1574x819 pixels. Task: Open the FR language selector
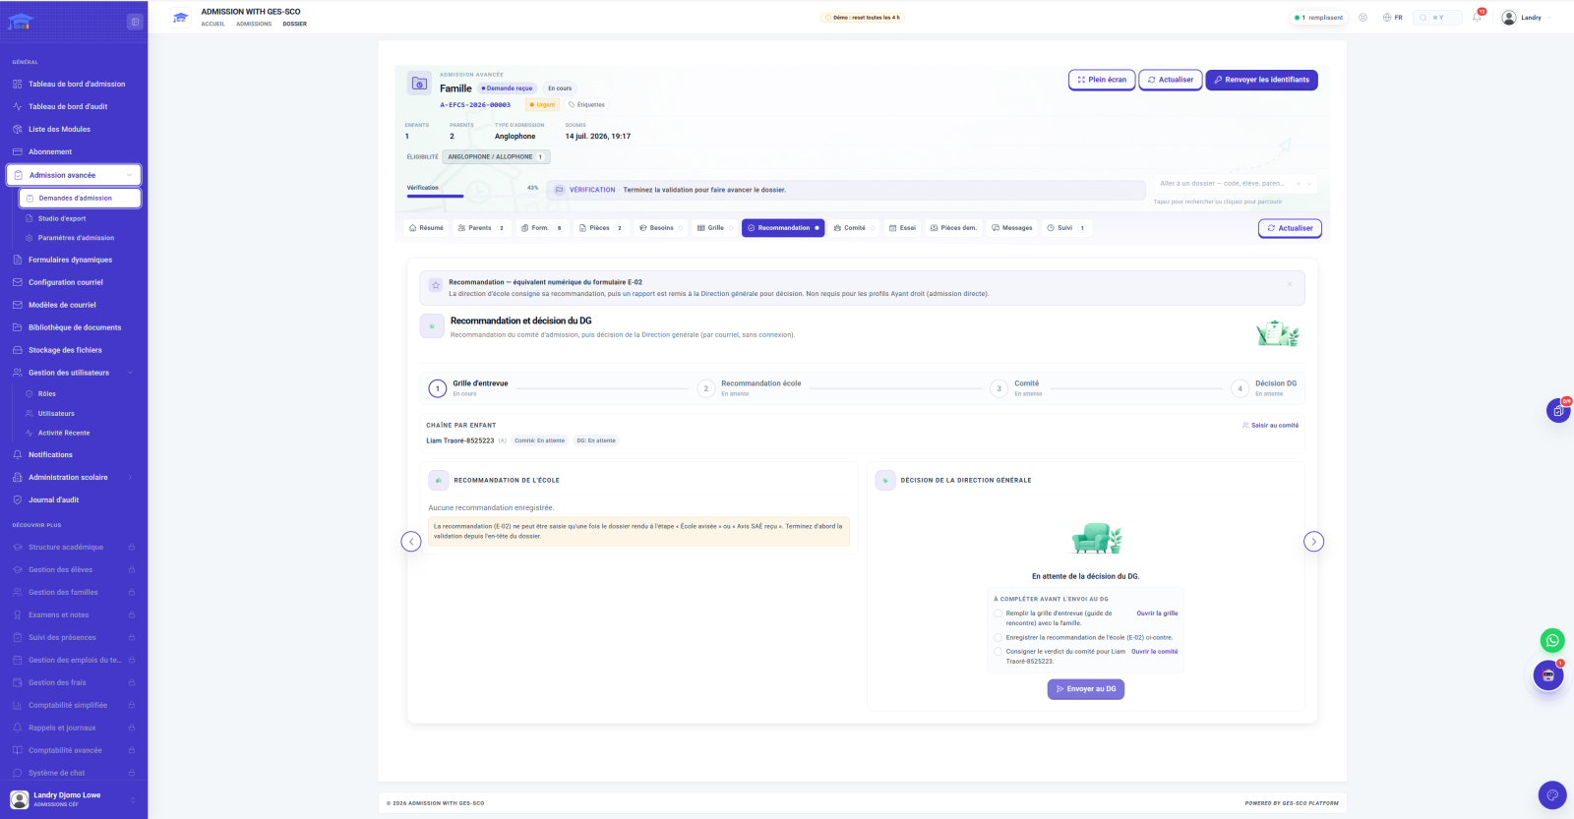[1392, 18]
